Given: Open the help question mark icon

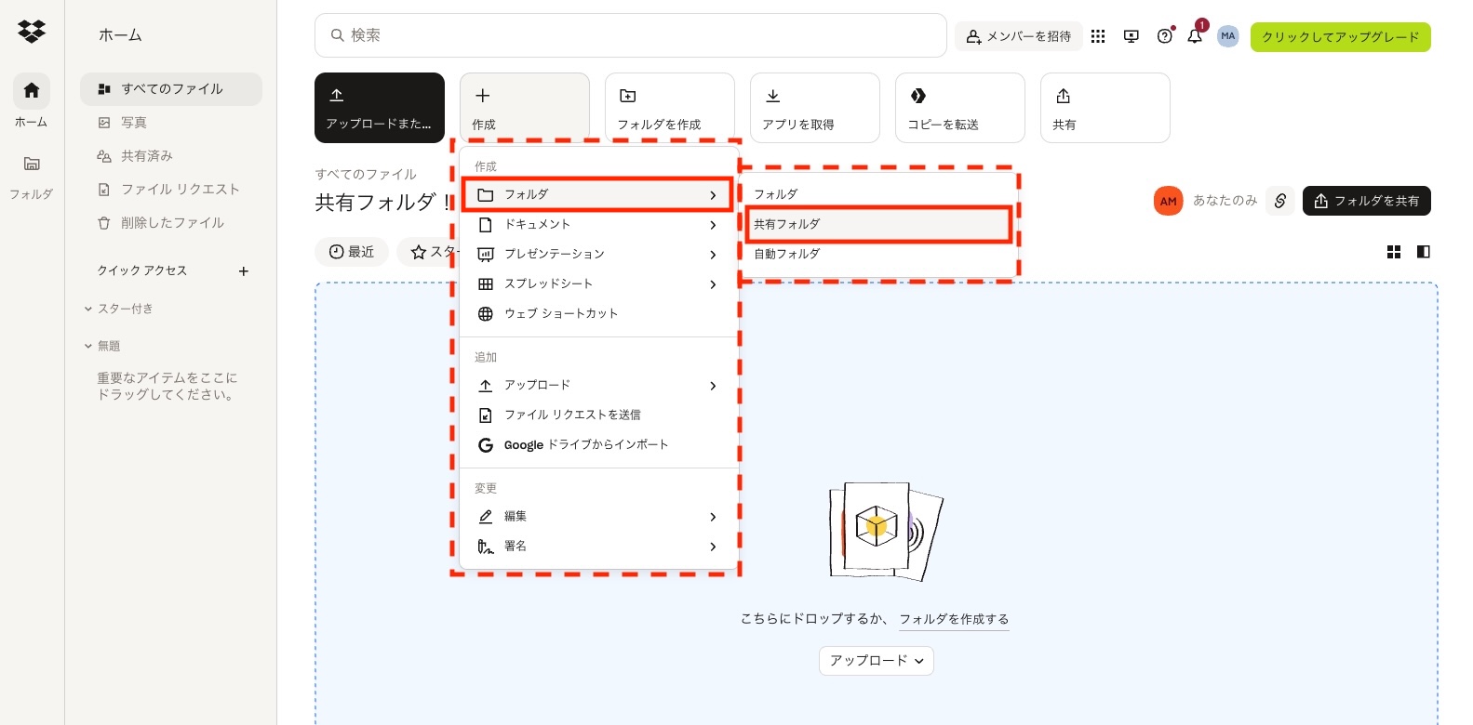Looking at the screenshot, I should click(1164, 36).
